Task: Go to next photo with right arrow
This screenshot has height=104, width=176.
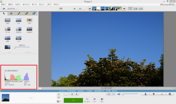Action: click(124, 8)
